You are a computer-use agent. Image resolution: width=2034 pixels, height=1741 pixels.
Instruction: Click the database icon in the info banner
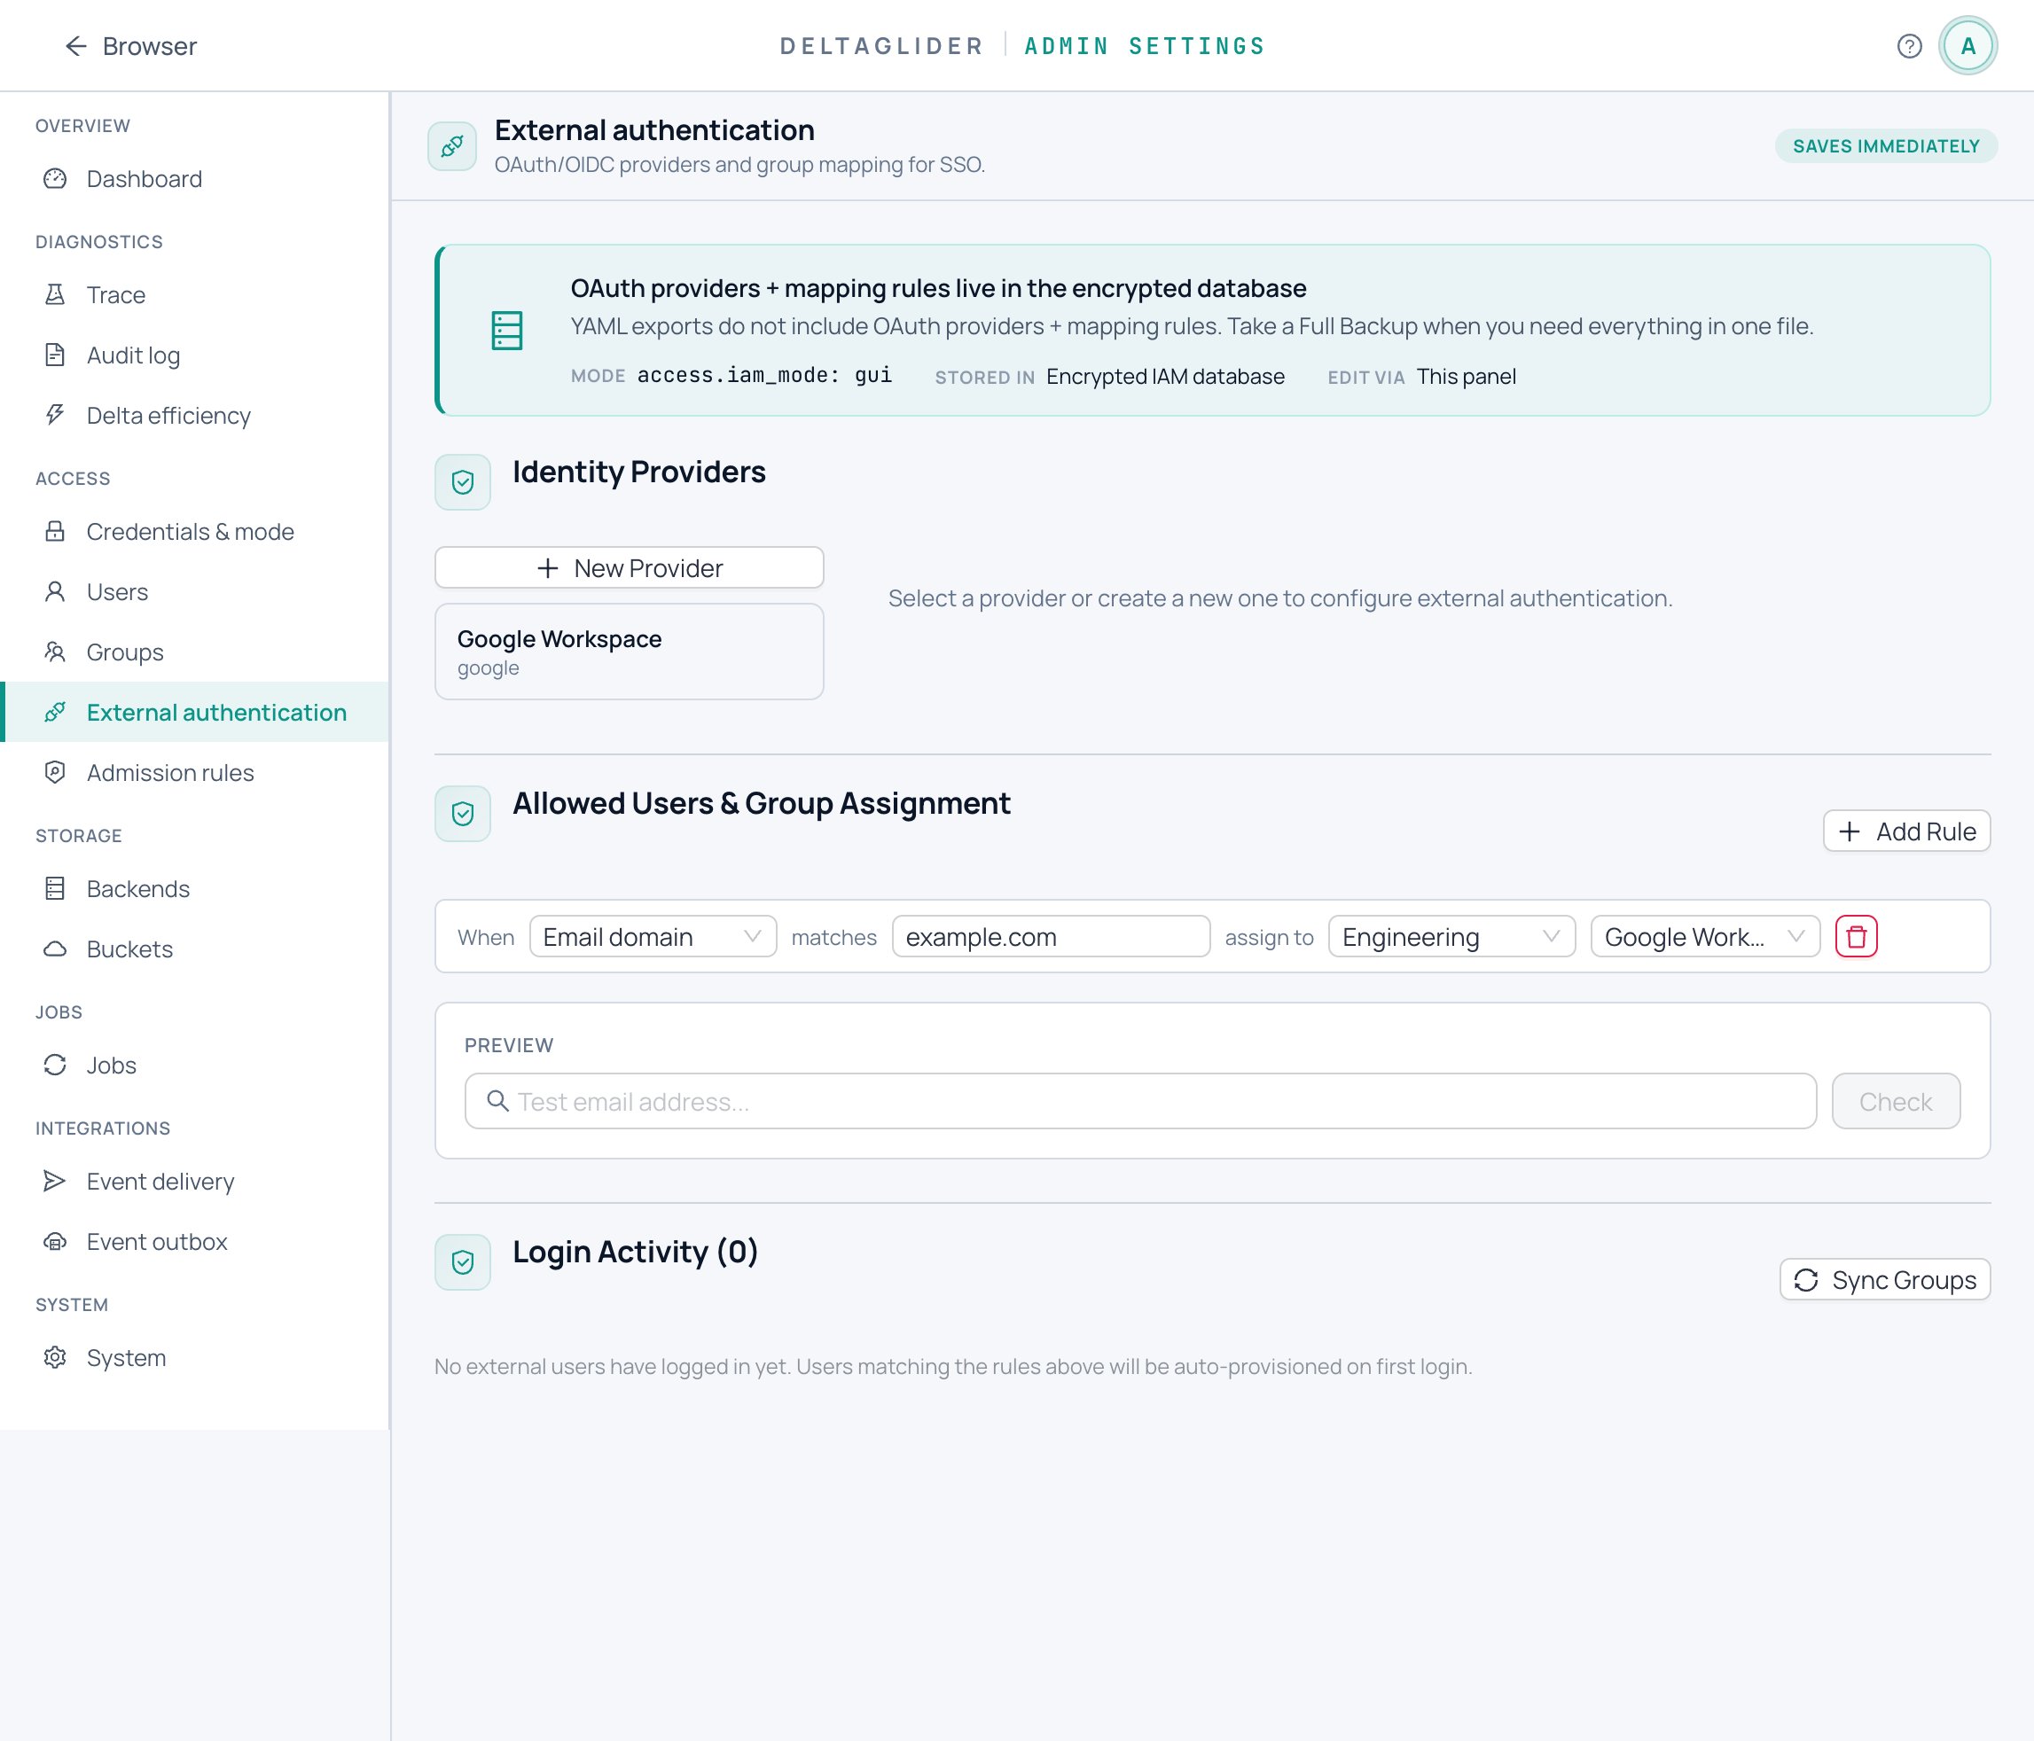(506, 331)
